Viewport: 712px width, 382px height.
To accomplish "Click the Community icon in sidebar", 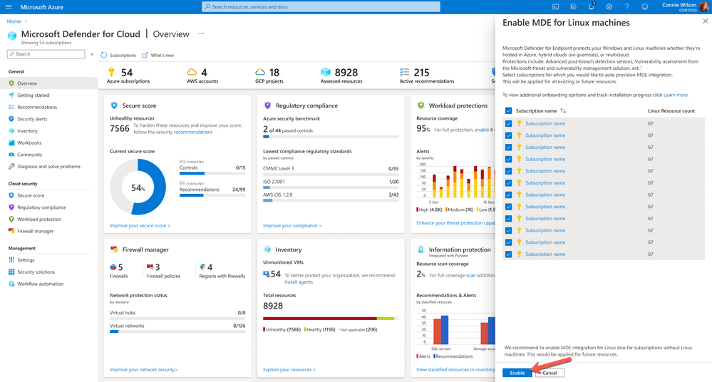I will point(11,155).
